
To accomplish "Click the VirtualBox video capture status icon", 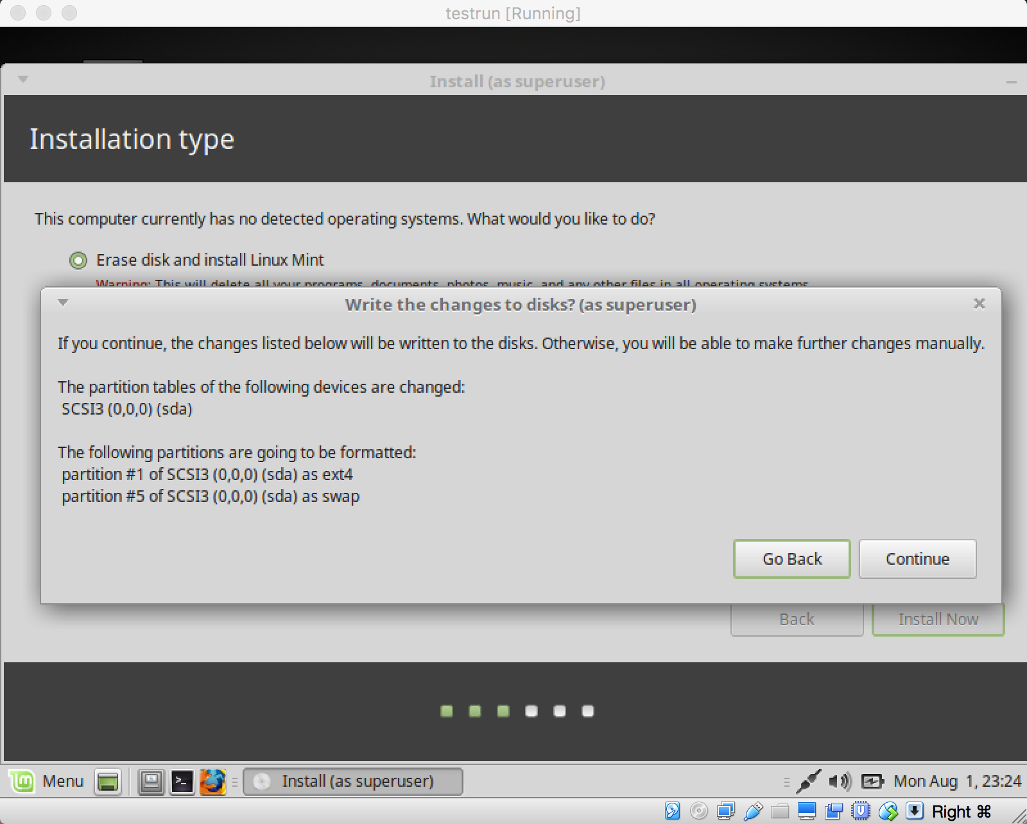I will click(x=834, y=811).
